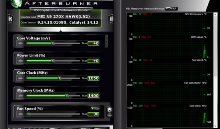The height and width of the screenshot is (129, 220).
Task: Toggle the fan speed Auto button
Action: 95,108
